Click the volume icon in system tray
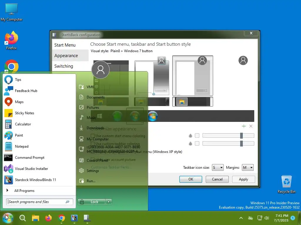301x225 pixels. [266, 218]
